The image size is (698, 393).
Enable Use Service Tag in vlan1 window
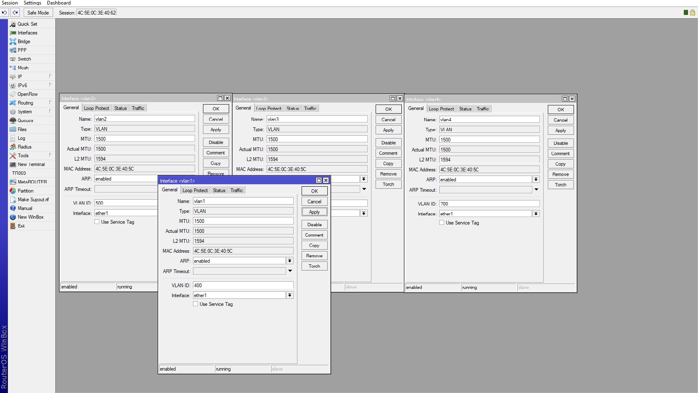(196, 304)
